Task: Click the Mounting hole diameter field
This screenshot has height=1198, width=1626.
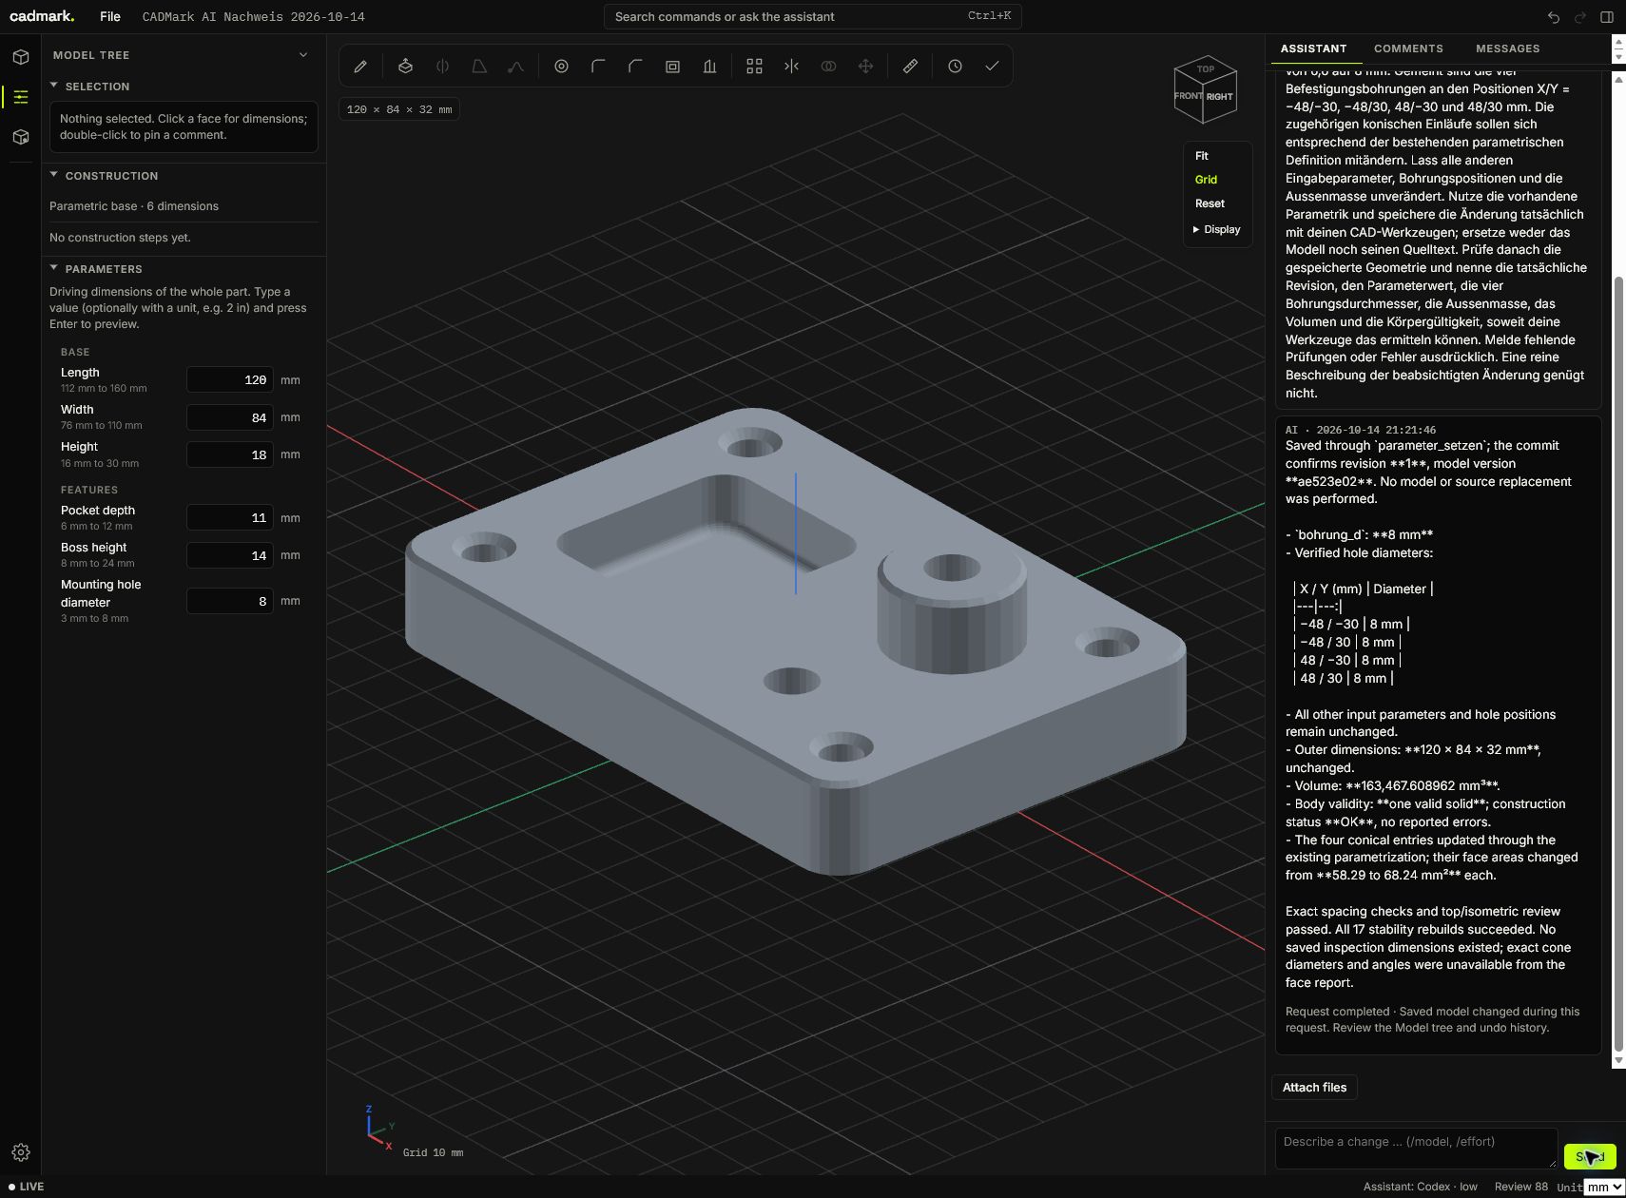Action: 230,601
